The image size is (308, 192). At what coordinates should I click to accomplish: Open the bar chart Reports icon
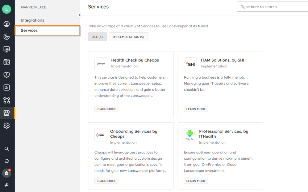click(x=6, y=88)
